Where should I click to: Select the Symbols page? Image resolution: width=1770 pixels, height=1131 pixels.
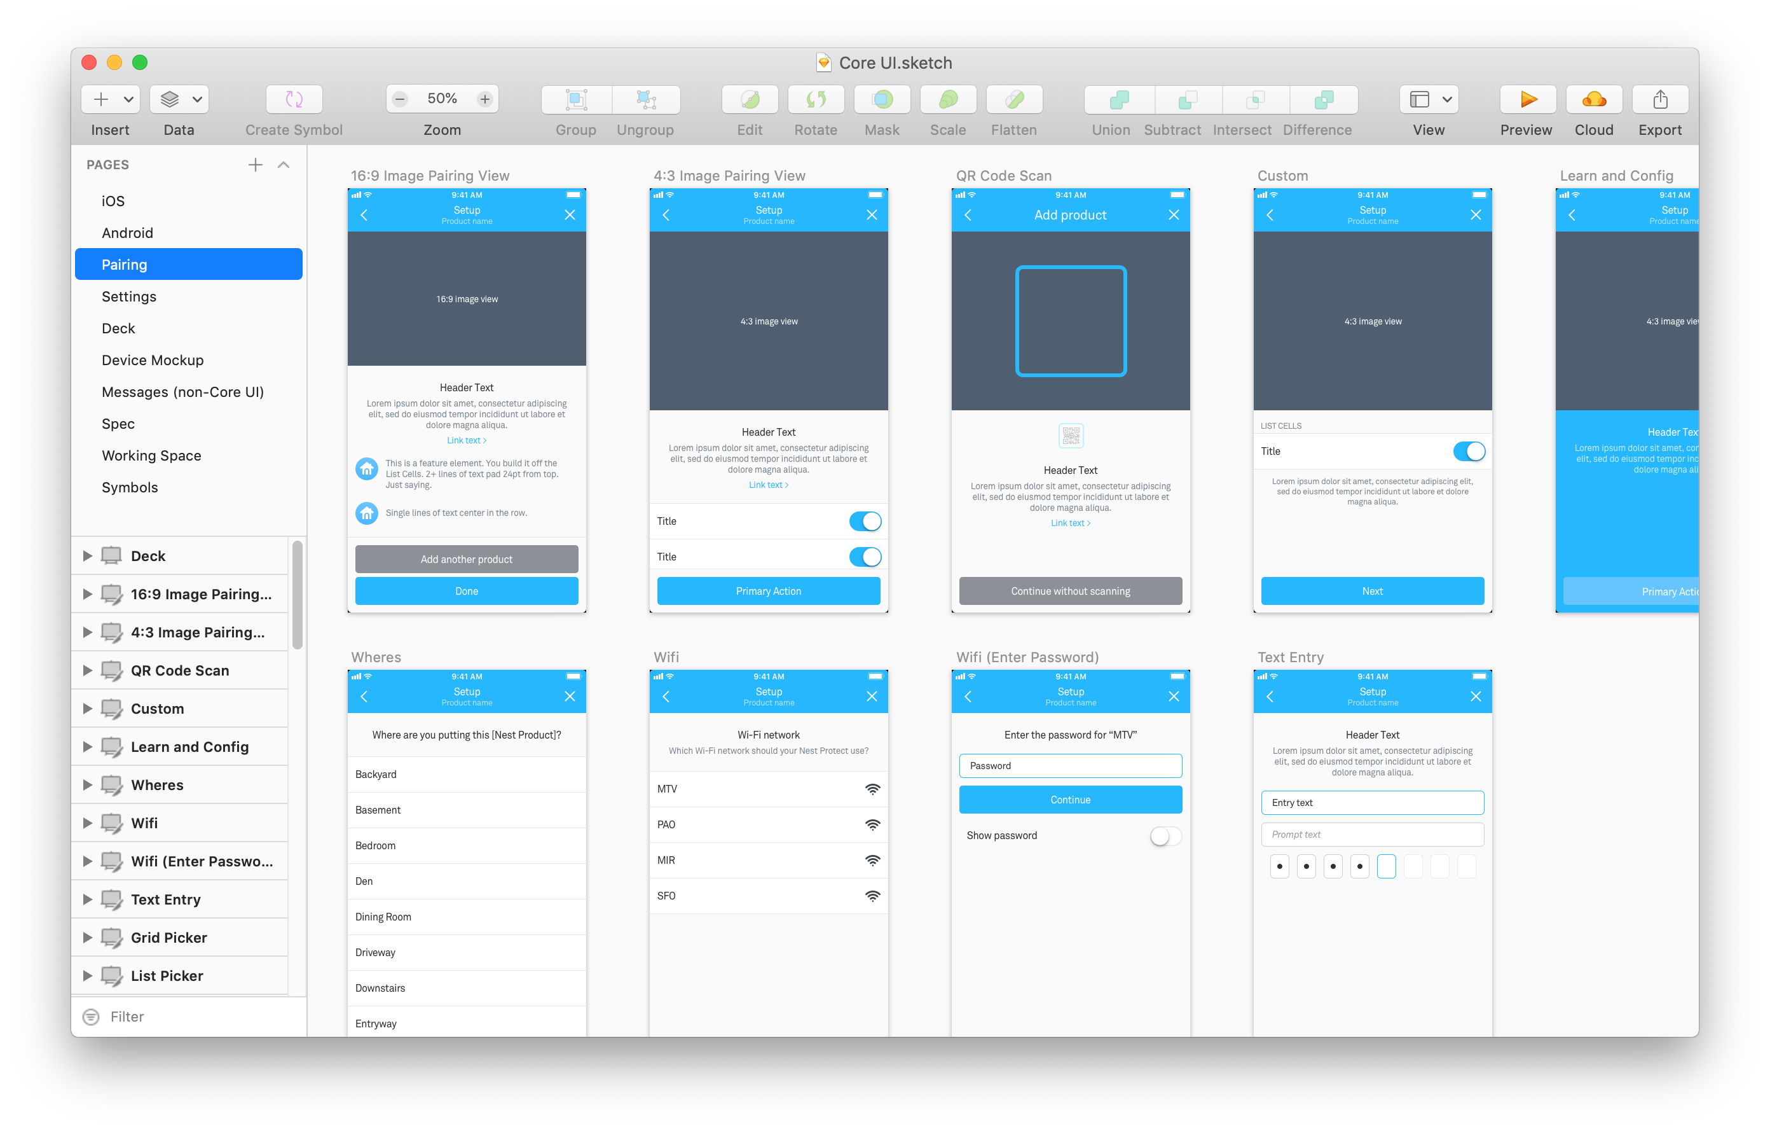pos(129,487)
